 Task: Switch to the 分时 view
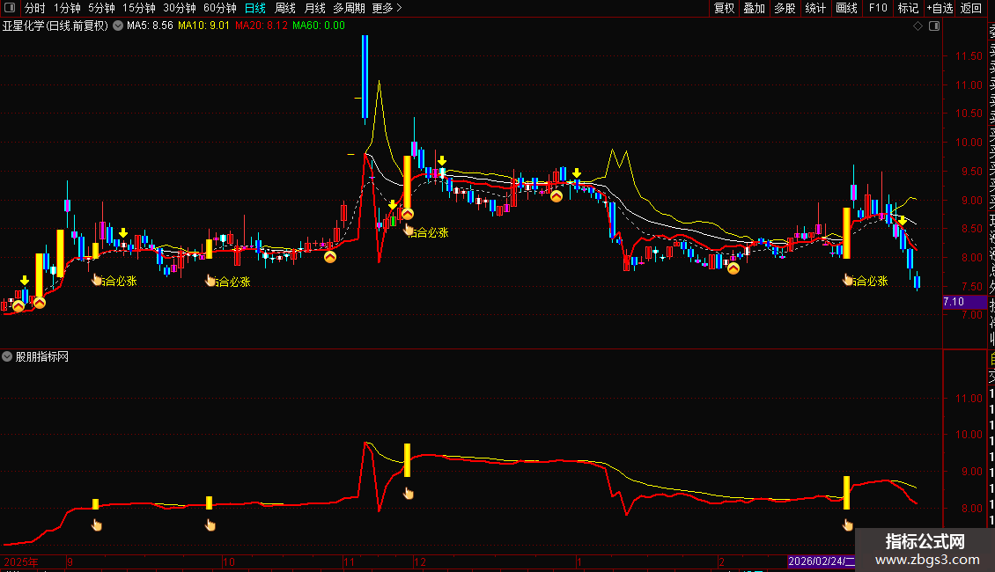[35, 8]
